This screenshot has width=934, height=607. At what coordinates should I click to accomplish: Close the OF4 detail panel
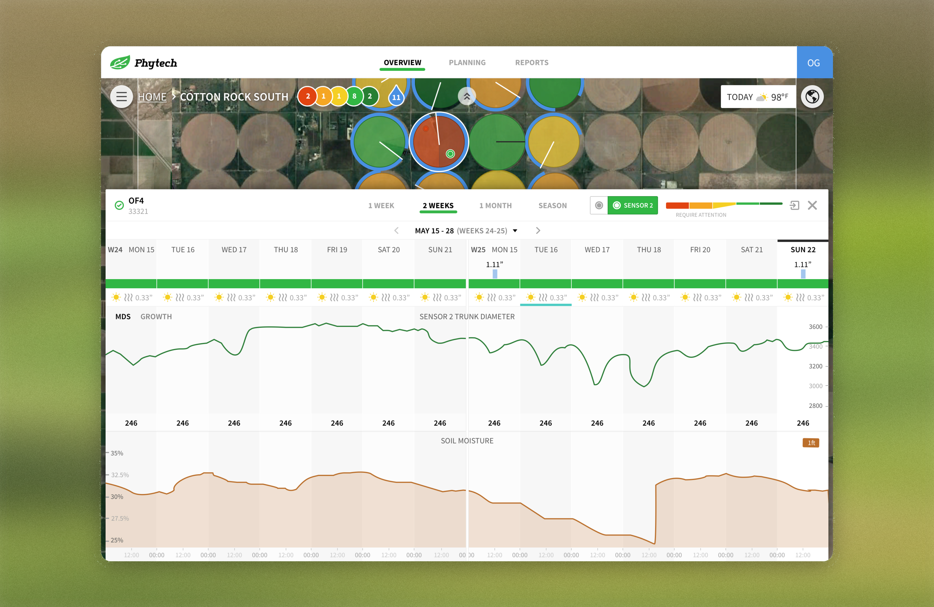[812, 205]
